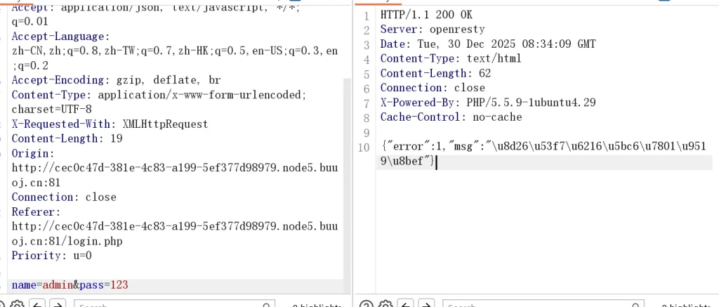
Task: Go to previous match in request search
Action: click(x=37, y=303)
